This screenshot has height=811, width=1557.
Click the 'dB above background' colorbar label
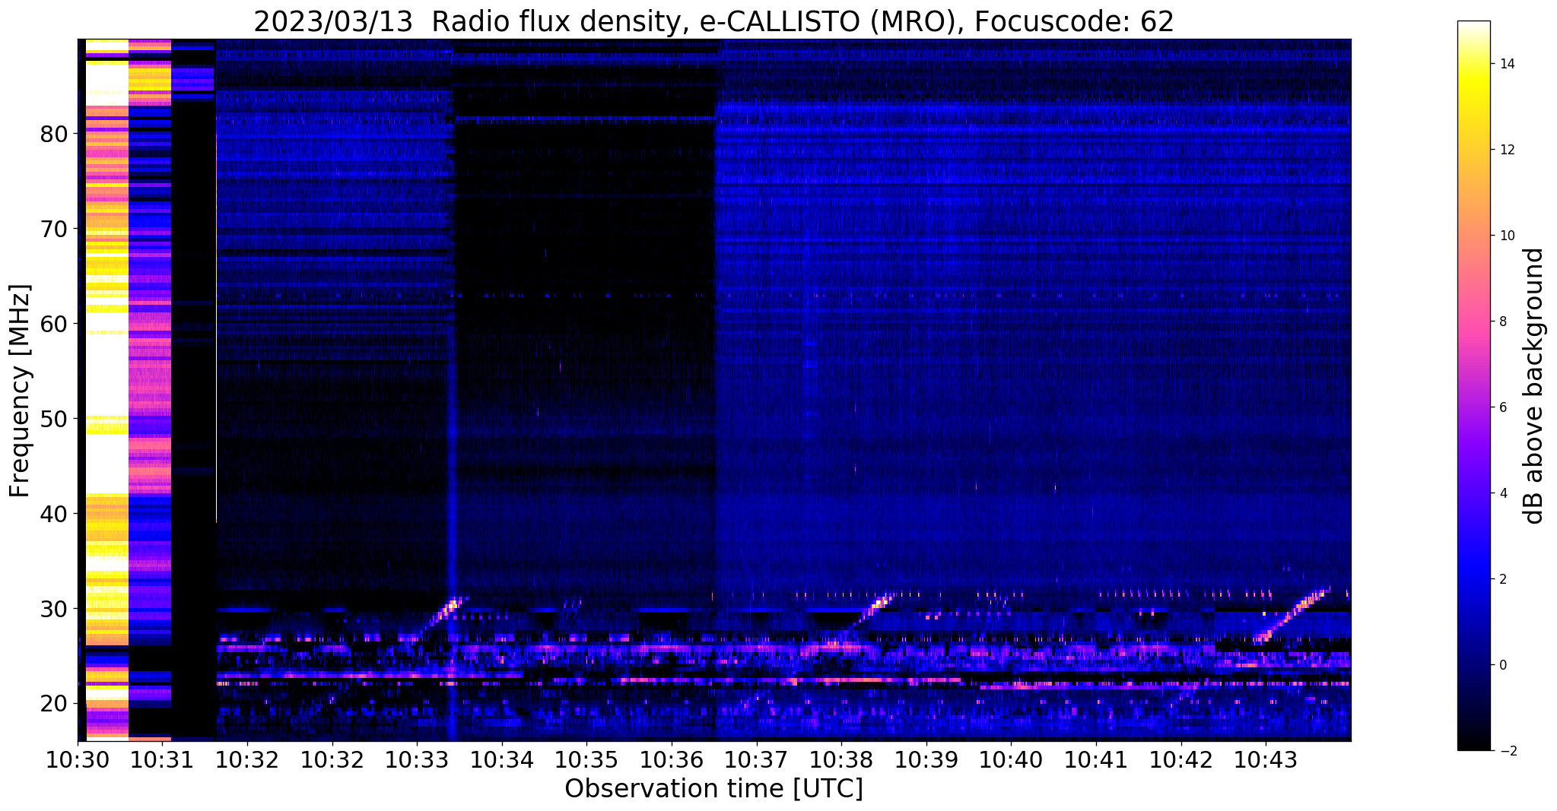(1534, 386)
